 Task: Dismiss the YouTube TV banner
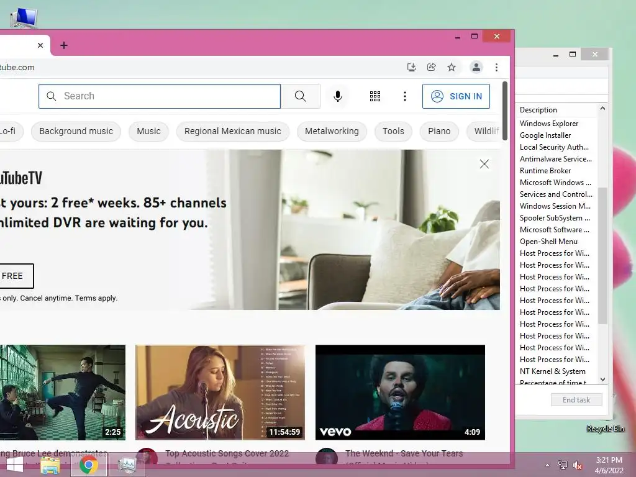coord(484,164)
